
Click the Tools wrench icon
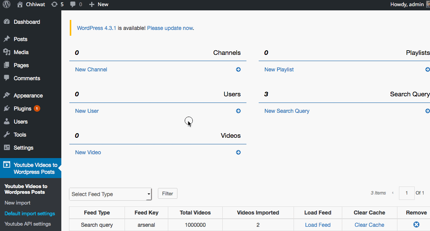[x=7, y=135]
